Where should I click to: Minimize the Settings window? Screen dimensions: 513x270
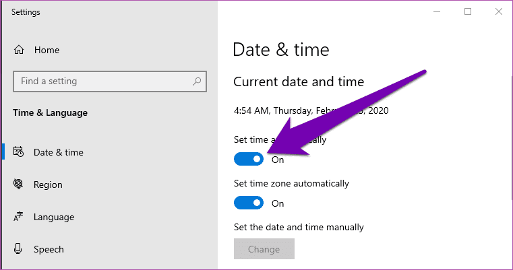[437, 11]
